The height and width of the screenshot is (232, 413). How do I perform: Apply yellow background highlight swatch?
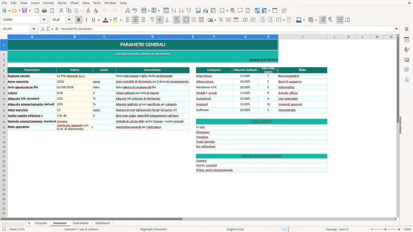click(x=116, y=20)
